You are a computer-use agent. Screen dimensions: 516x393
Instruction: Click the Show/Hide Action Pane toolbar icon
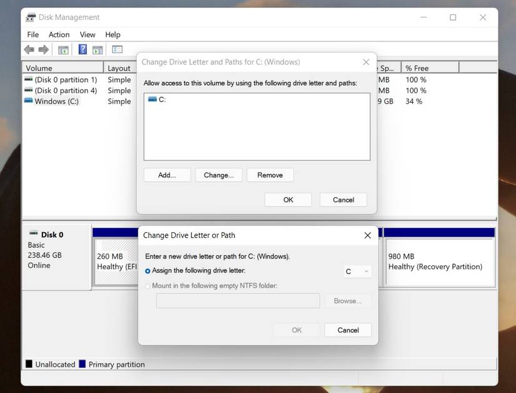98,49
